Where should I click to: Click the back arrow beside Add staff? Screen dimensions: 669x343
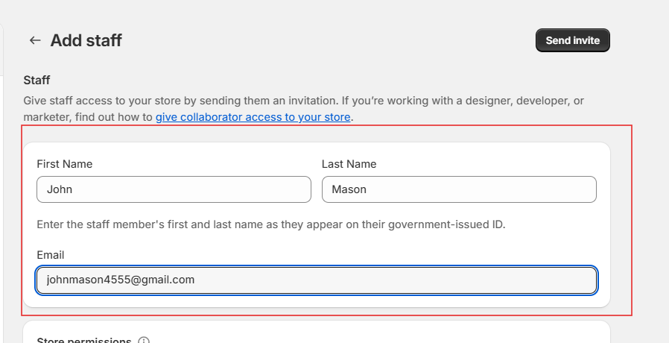pyautogui.click(x=35, y=40)
